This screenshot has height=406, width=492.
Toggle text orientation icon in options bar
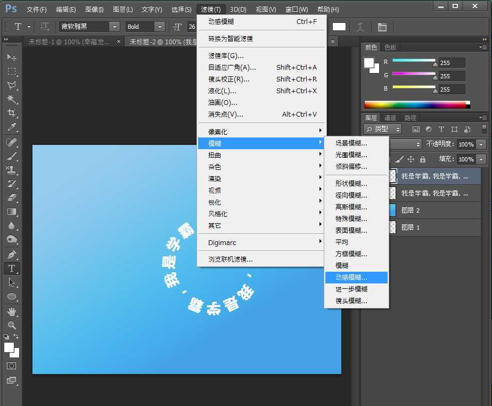point(45,27)
